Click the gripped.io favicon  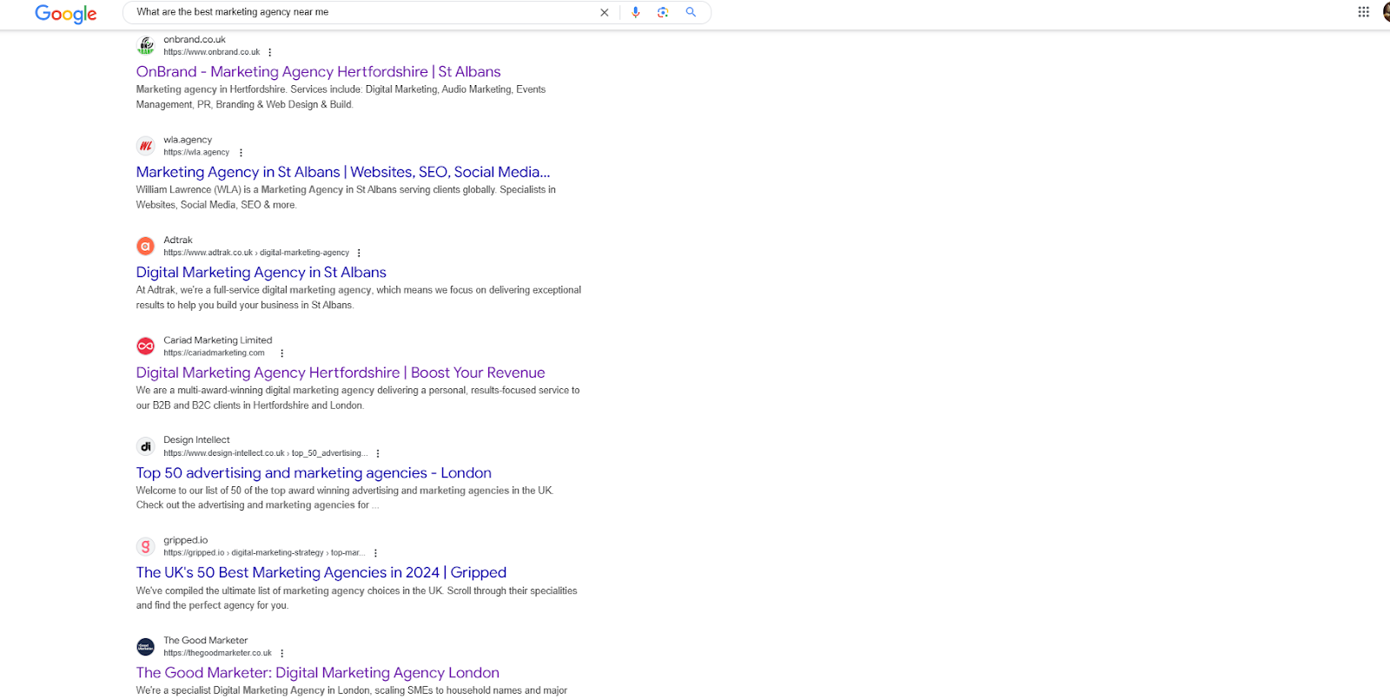[x=146, y=546]
